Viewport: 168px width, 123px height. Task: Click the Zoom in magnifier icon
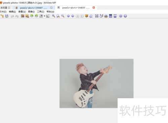(53, 16)
